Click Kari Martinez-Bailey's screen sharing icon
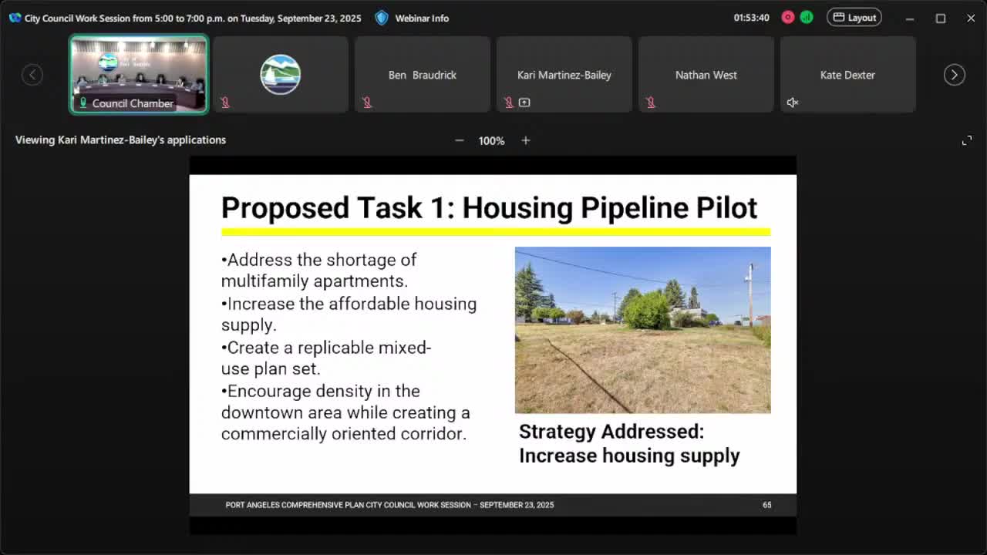The height and width of the screenshot is (555, 987). [x=524, y=103]
